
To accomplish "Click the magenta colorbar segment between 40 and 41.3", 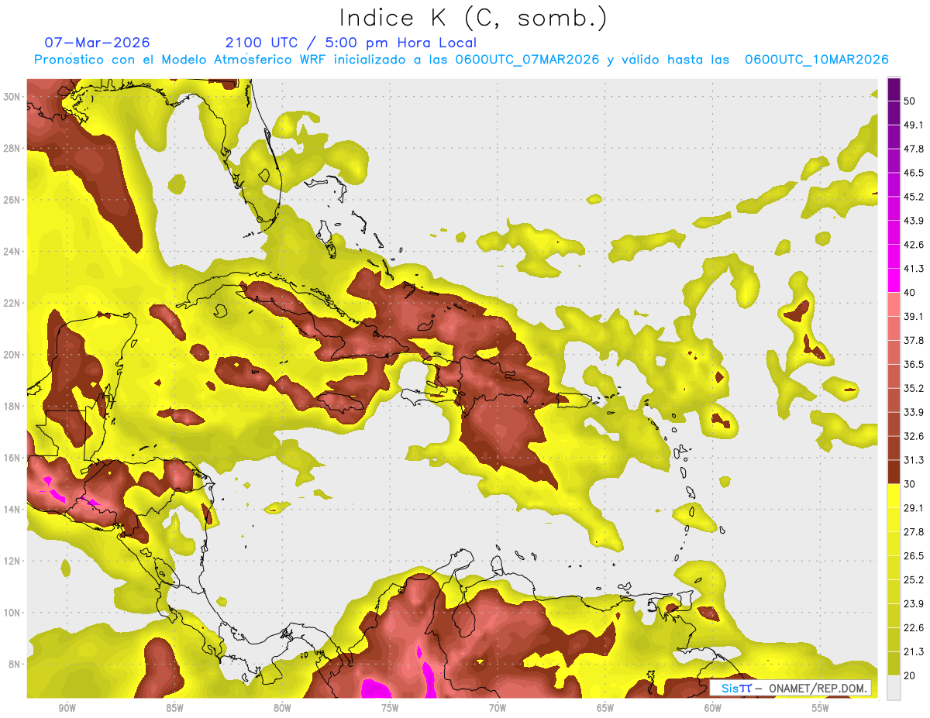I will coord(894,279).
